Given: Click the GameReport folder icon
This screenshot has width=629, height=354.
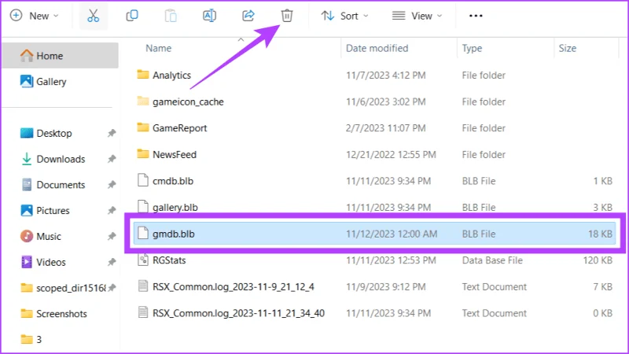Looking at the screenshot, I should click(143, 127).
